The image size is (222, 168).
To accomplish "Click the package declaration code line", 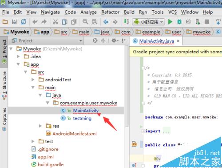I will [182, 117].
